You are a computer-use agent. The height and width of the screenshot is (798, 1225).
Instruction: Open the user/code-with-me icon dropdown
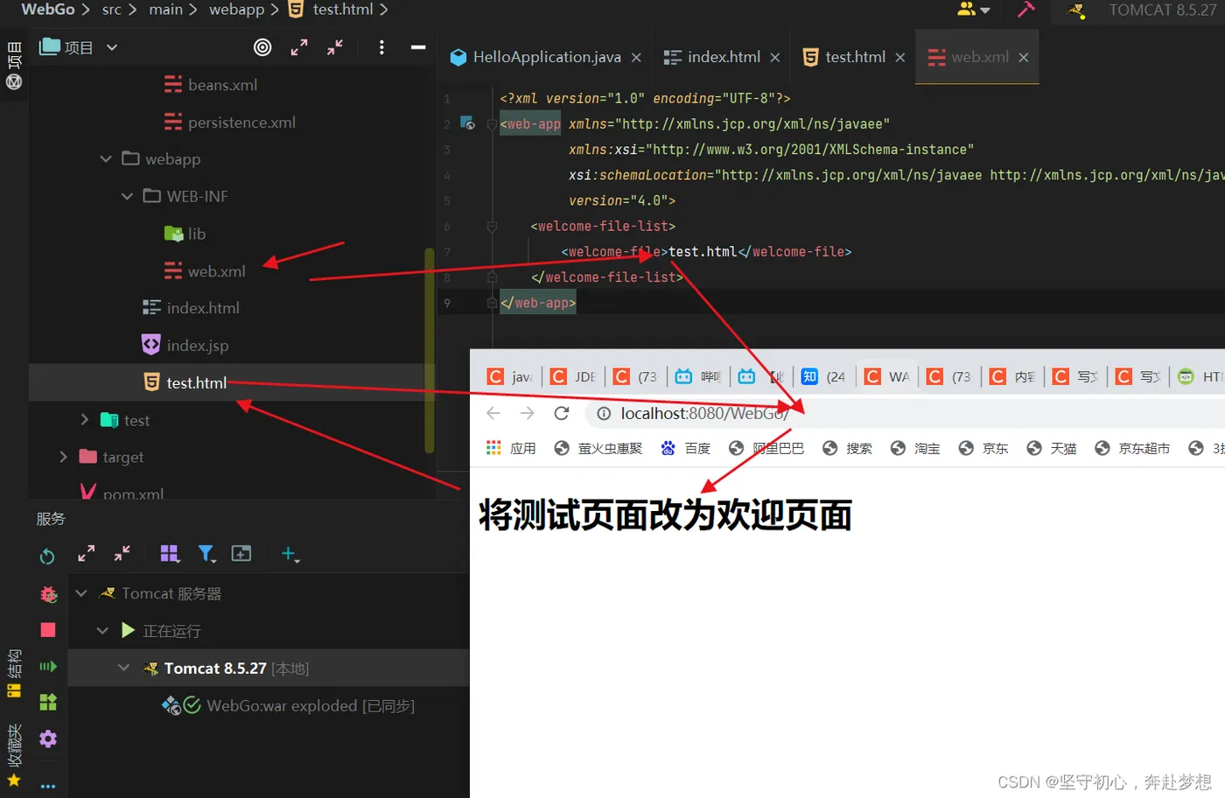[x=973, y=10]
